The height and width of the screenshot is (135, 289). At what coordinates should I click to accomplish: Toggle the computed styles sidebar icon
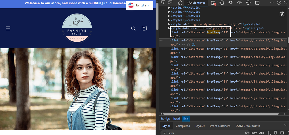point(282,133)
